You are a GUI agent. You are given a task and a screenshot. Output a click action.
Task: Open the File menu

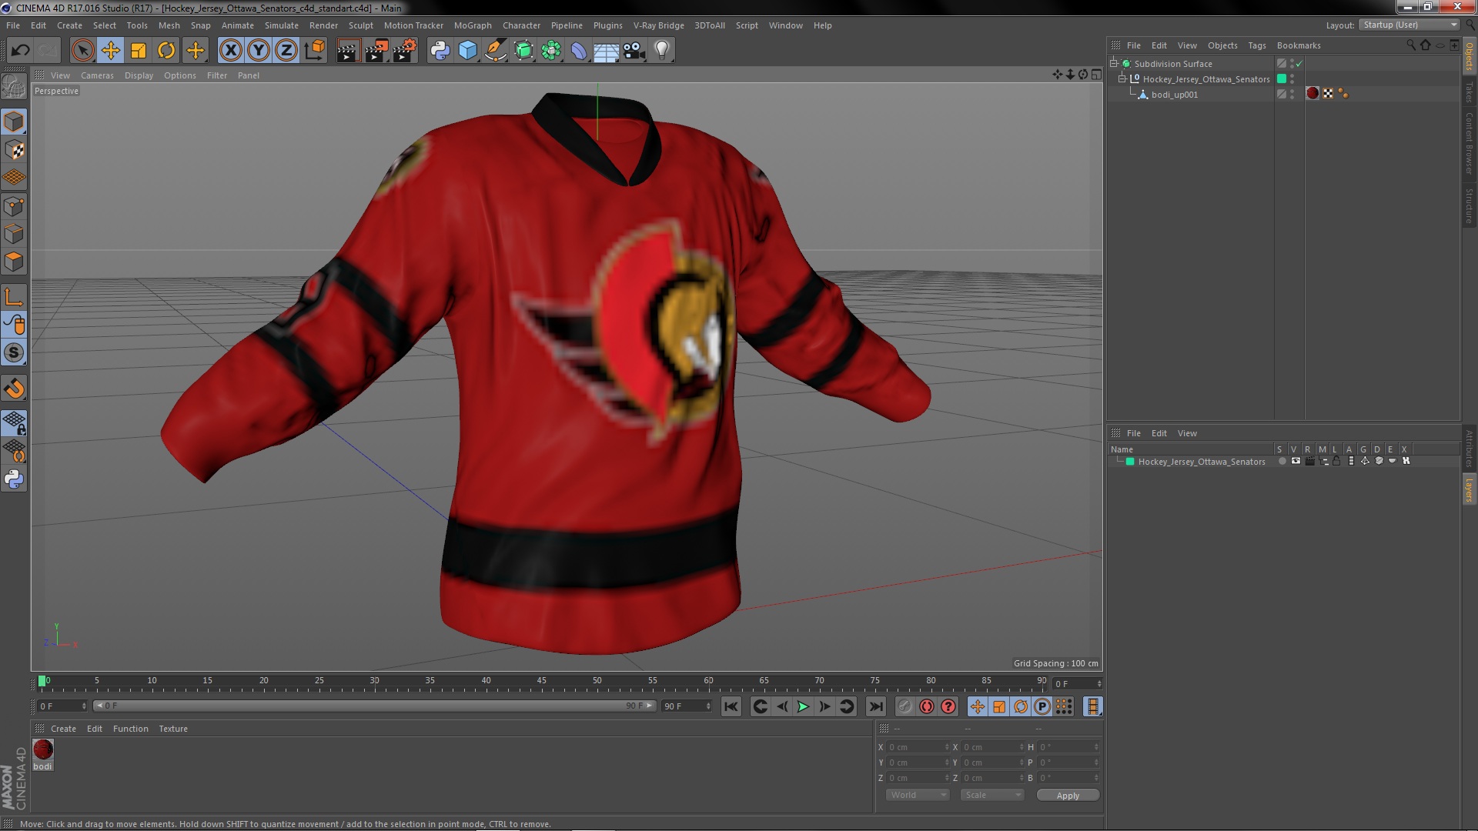point(13,25)
